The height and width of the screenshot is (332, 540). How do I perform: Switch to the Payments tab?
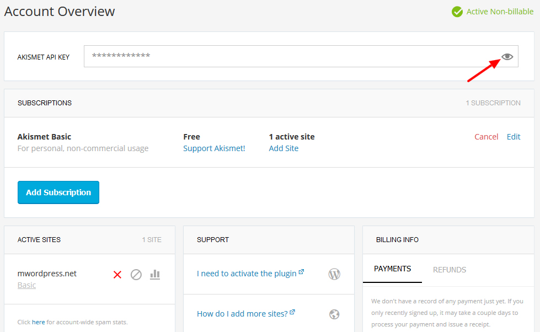(x=392, y=269)
